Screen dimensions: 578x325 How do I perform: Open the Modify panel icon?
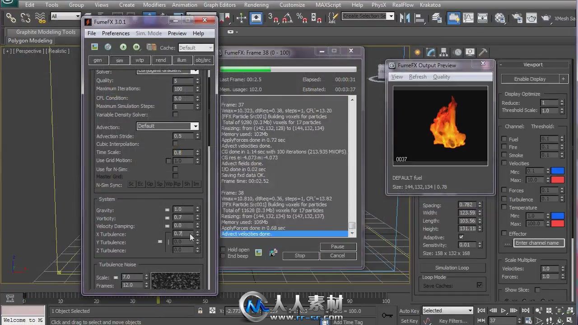point(431,52)
